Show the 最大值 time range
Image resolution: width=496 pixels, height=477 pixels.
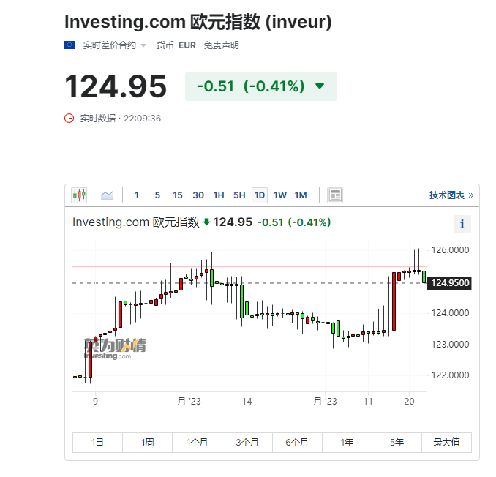coord(447,442)
